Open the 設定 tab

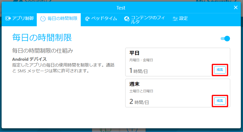pyautogui.click(x=183, y=19)
